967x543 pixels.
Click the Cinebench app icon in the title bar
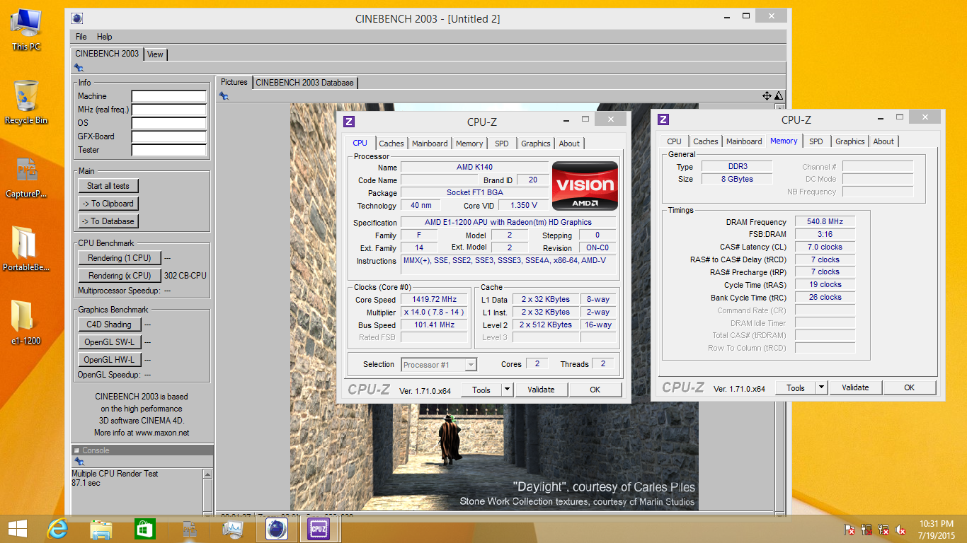(x=77, y=18)
